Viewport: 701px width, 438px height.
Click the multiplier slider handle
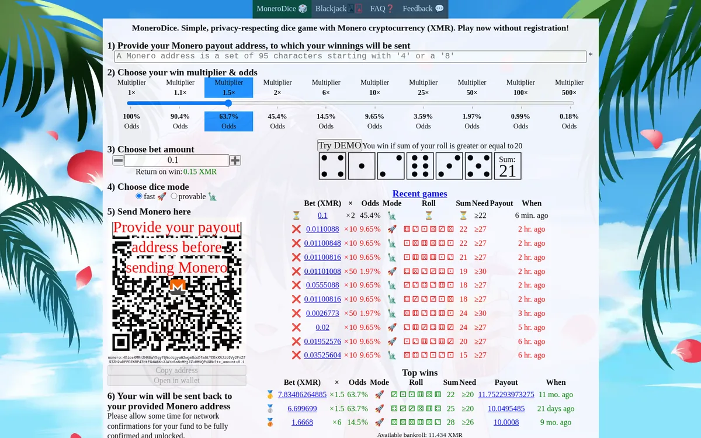pos(228,103)
